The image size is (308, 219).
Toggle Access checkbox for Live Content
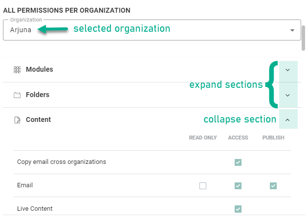pyautogui.click(x=238, y=209)
